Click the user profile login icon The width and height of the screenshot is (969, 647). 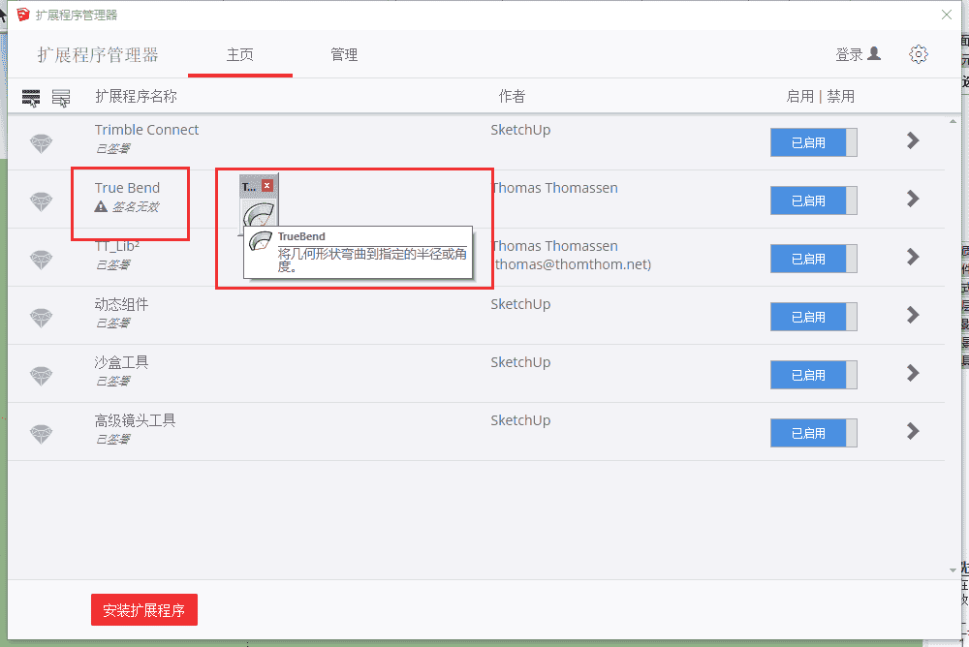click(874, 54)
